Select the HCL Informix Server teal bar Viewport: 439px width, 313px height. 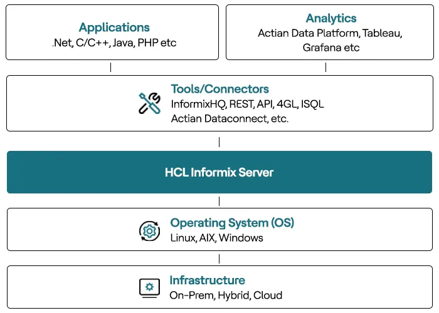tap(219, 172)
